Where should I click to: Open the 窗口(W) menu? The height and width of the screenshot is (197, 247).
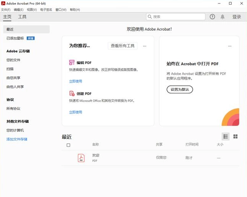pyautogui.click(x=61, y=10)
